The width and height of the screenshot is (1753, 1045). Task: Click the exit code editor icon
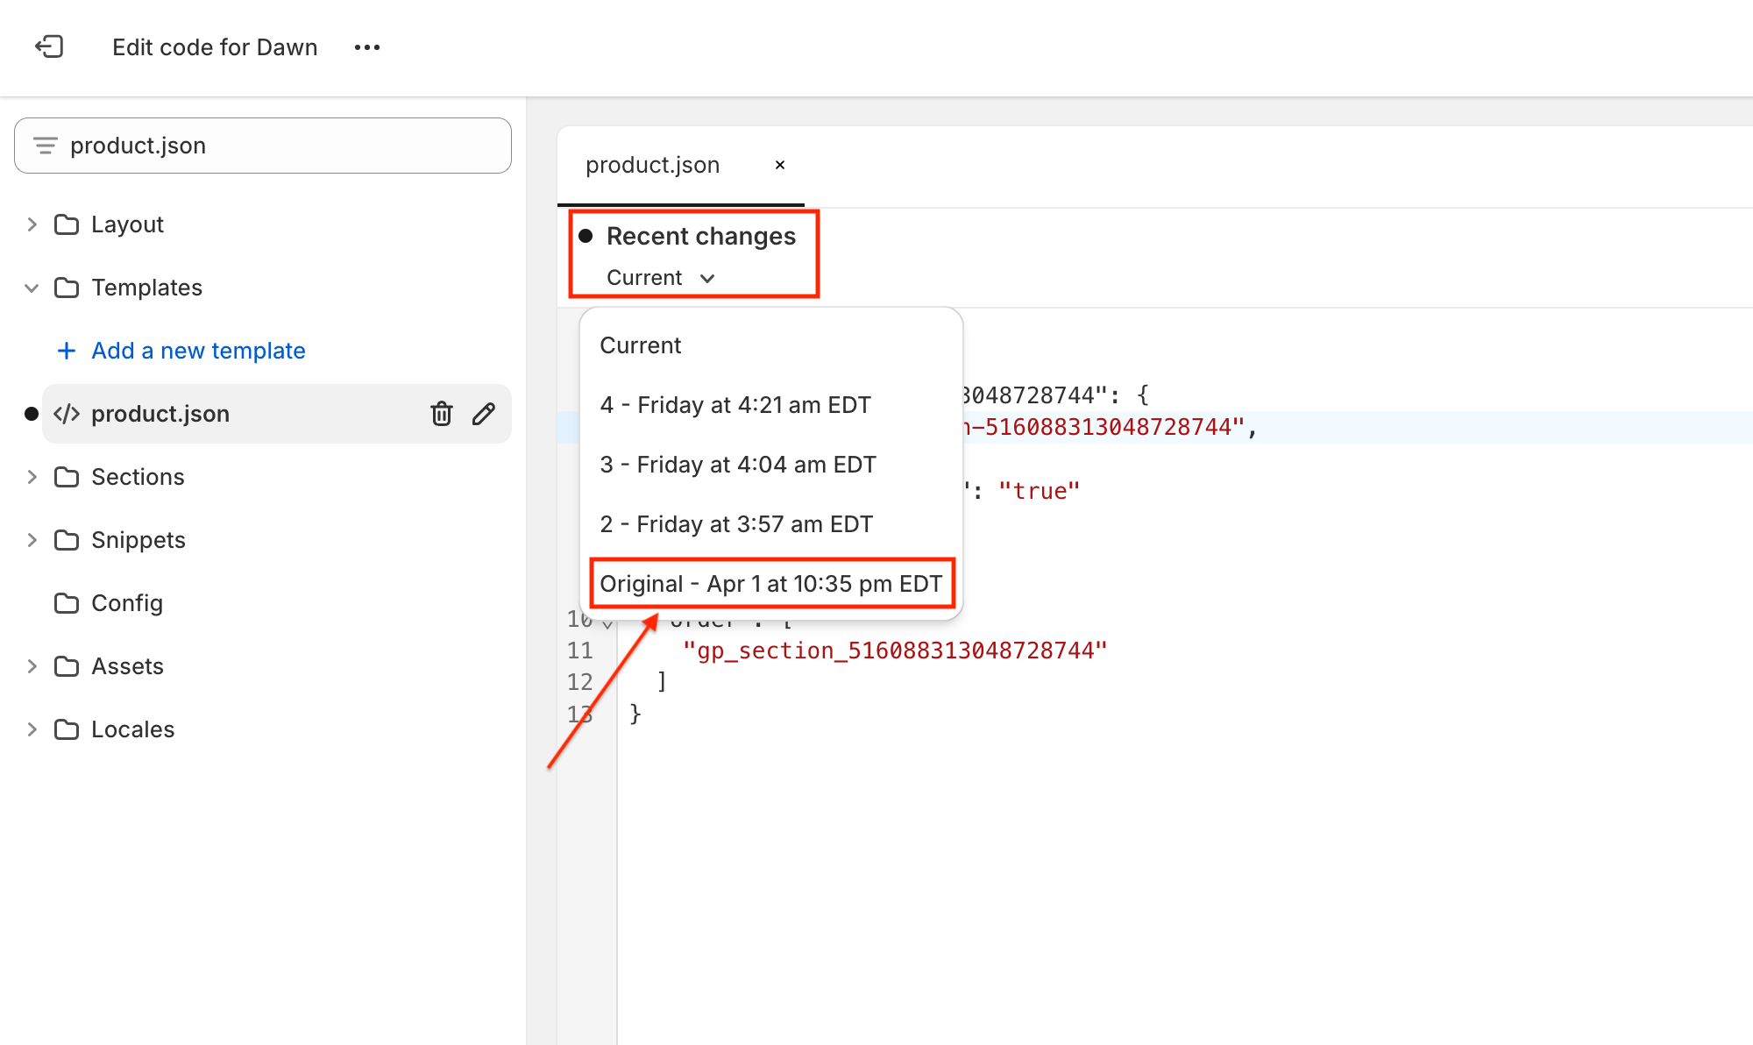tap(50, 47)
